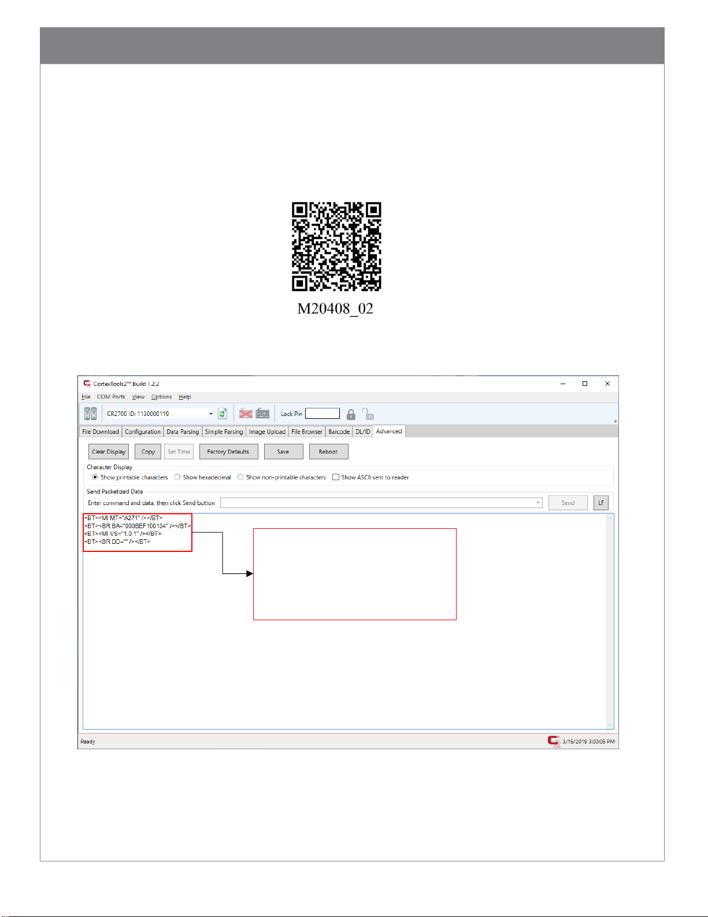Click the keyboard icon in toolbar
Viewport: 708px width, 917px height.
262,414
